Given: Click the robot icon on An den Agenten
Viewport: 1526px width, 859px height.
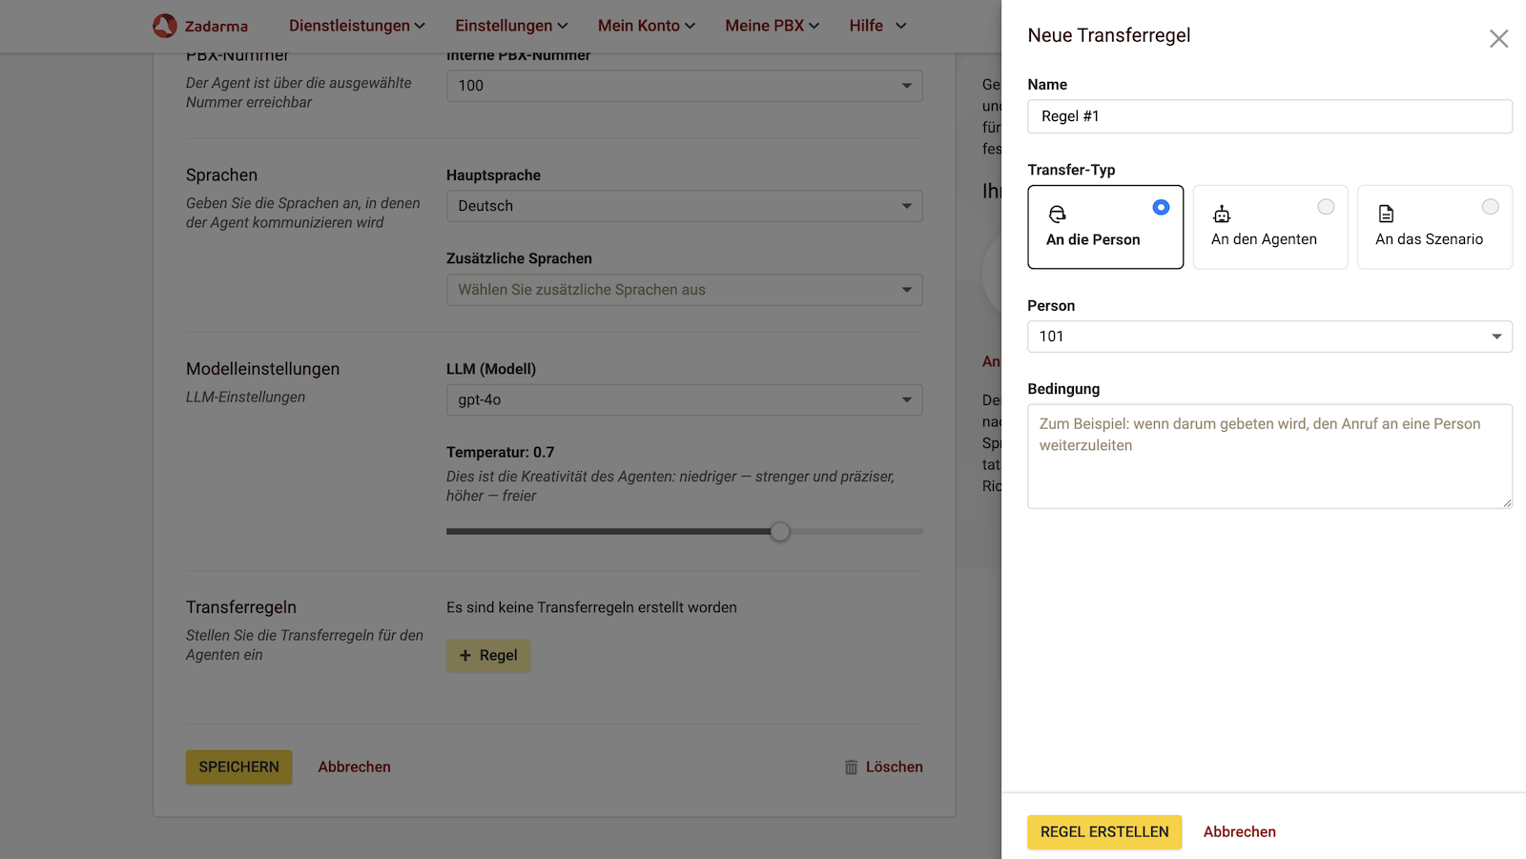Looking at the screenshot, I should (1222, 215).
